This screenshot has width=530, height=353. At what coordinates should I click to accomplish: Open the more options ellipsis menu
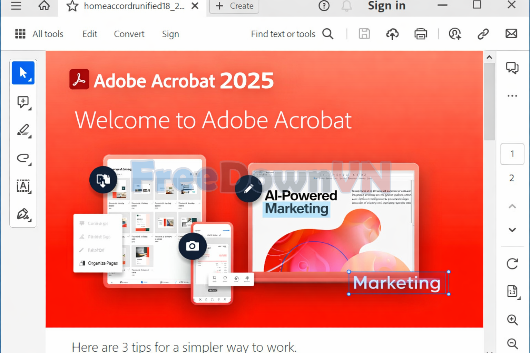click(512, 95)
